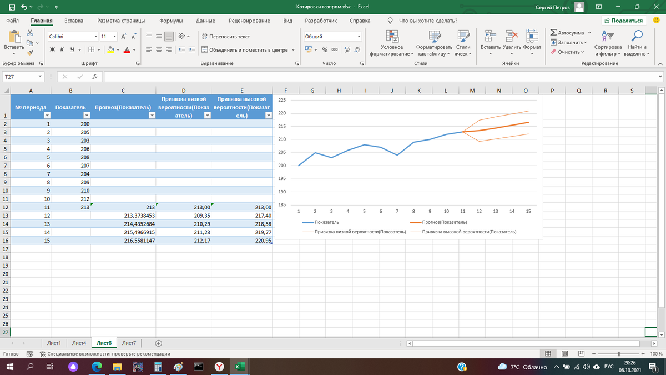Toggle bold Ж formatting
Viewport: 666px width, 375px height.
pyautogui.click(x=52, y=49)
